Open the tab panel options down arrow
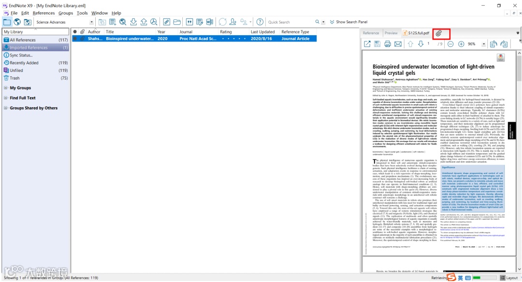 click(518, 33)
